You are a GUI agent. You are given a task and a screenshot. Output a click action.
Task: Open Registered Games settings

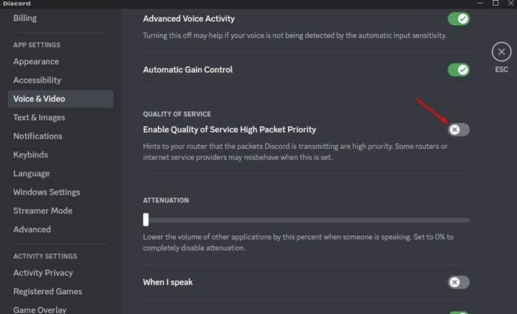[x=48, y=291]
